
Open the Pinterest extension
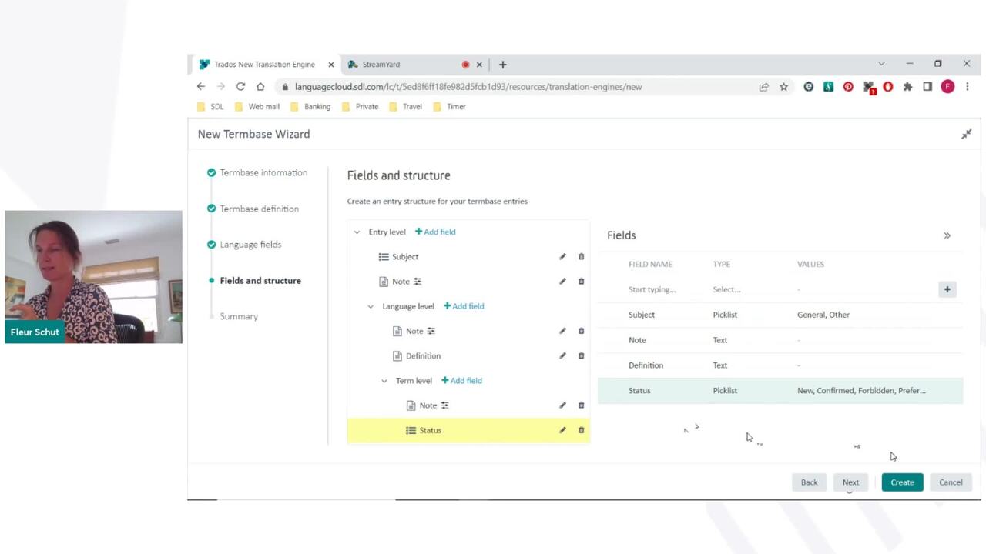[x=848, y=87]
